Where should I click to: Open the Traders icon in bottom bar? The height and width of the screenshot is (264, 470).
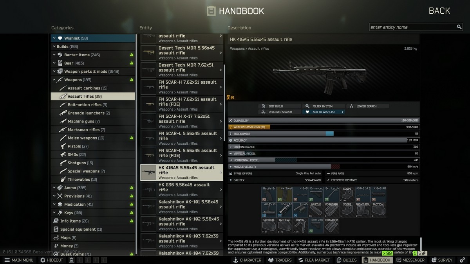point(270,260)
